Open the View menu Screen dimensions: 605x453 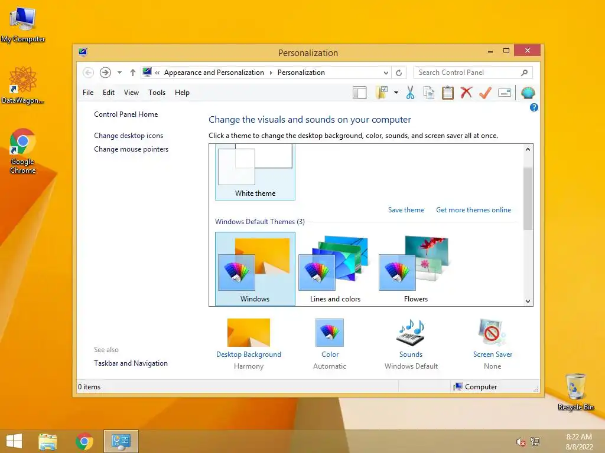coord(131,93)
